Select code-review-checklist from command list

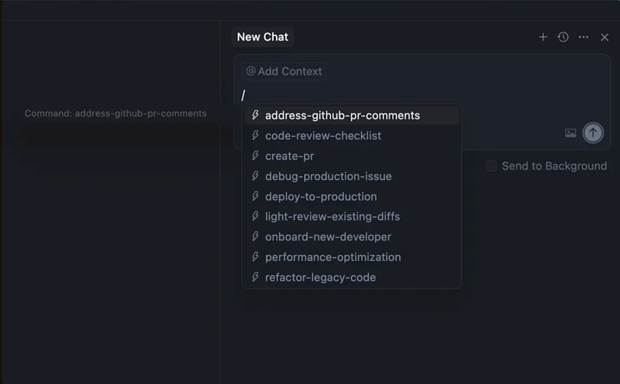(x=323, y=136)
